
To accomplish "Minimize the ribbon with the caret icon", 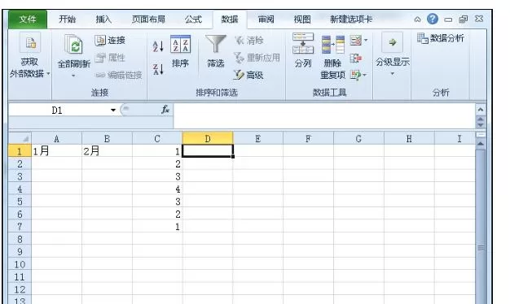I will [x=417, y=20].
